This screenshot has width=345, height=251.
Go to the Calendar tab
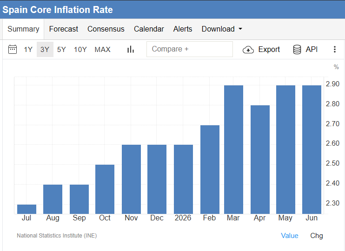(149, 29)
